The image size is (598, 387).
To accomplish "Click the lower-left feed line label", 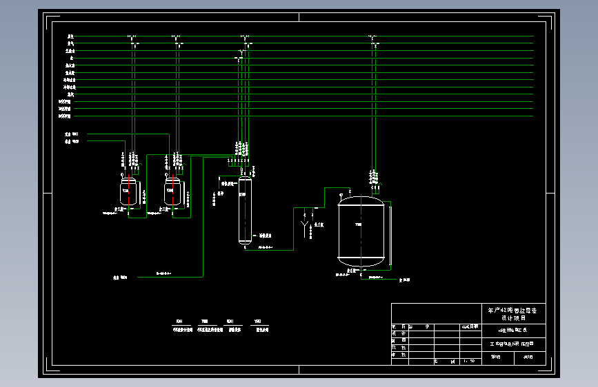I will 120,278.
